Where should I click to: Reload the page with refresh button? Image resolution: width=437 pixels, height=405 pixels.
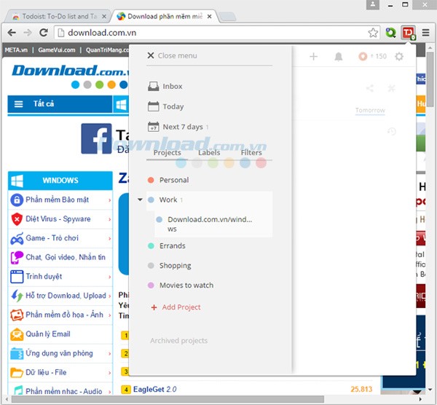click(44, 32)
